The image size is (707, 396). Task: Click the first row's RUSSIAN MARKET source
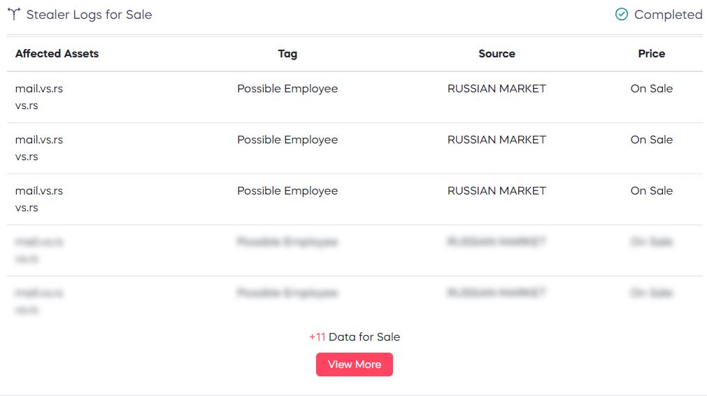coord(497,88)
